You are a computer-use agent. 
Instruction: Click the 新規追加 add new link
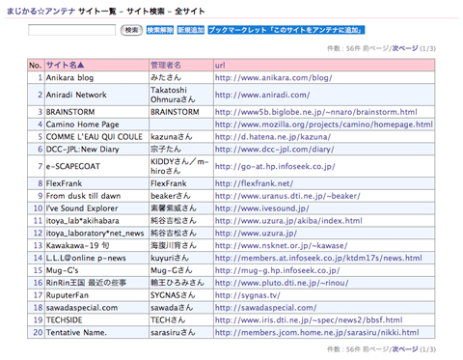191,30
